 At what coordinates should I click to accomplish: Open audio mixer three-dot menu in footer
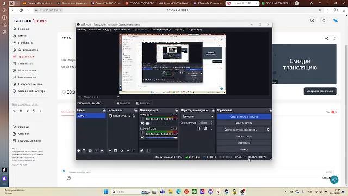(148, 151)
